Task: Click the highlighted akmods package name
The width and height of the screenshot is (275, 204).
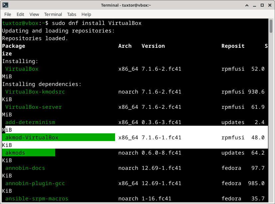Action: (15, 153)
